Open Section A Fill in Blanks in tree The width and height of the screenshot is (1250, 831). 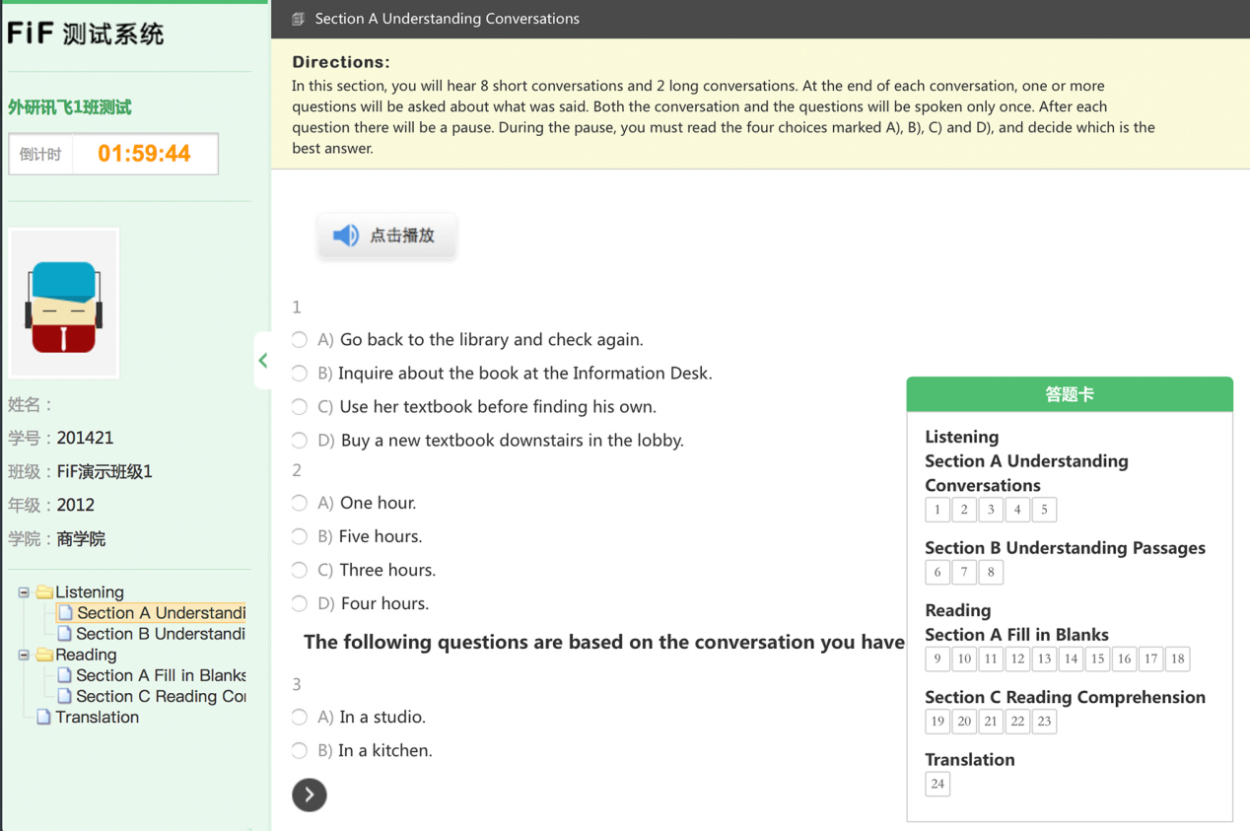click(x=160, y=675)
